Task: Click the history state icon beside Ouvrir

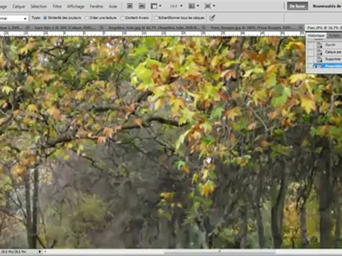Action: pyautogui.click(x=319, y=45)
